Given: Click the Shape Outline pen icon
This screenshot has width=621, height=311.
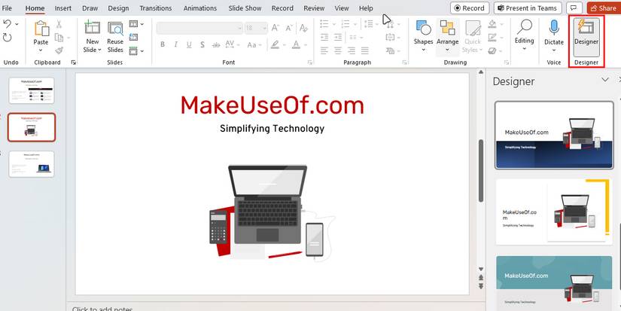Looking at the screenshot, I should tap(492, 38).
